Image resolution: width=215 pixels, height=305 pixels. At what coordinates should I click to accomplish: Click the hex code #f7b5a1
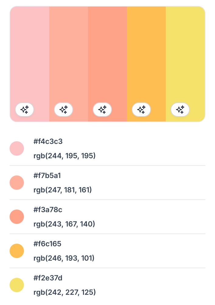coord(47,176)
